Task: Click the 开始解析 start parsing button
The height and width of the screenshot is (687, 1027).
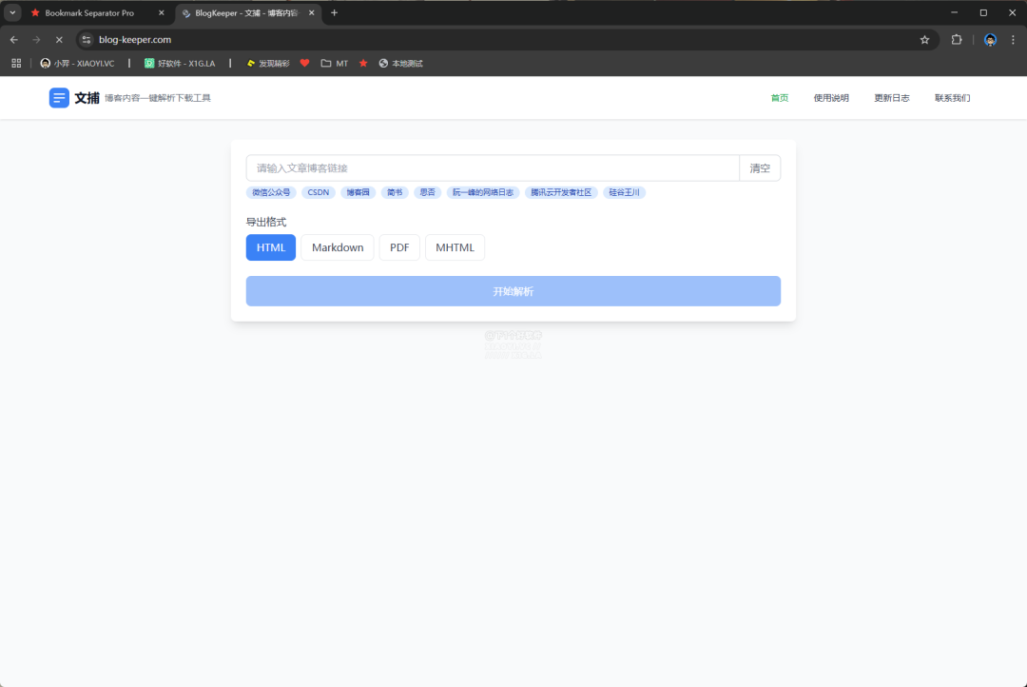Action: (513, 291)
